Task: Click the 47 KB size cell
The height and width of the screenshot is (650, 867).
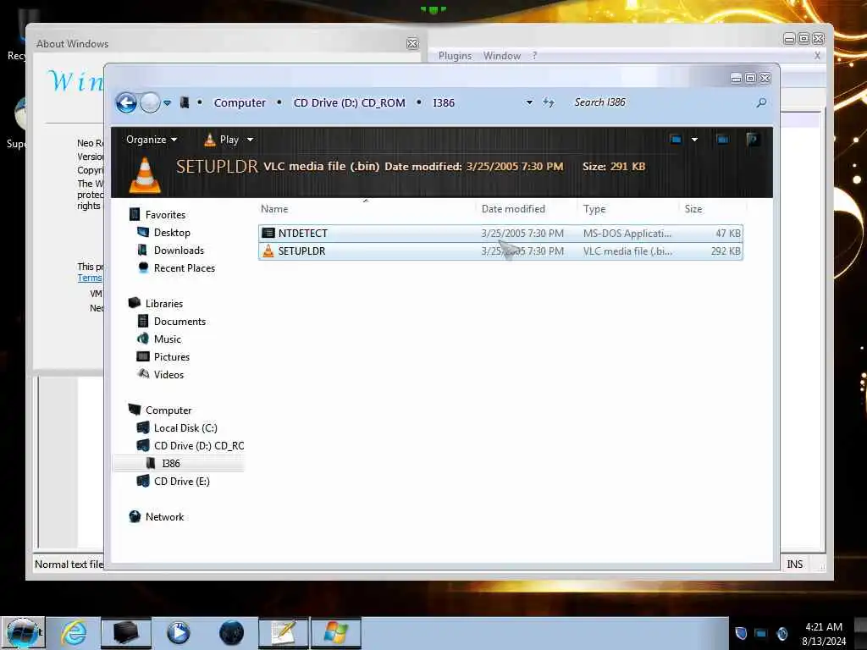Action: pyautogui.click(x=727, y=234)
